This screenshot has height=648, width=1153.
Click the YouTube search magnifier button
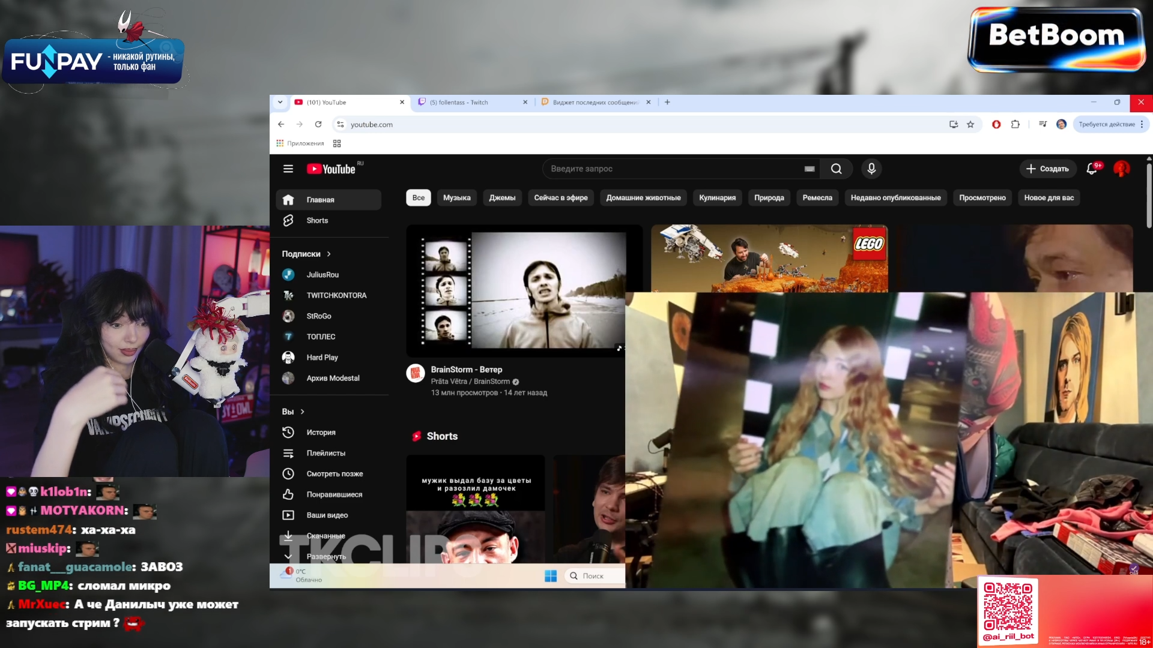click(x=836, y=169)
